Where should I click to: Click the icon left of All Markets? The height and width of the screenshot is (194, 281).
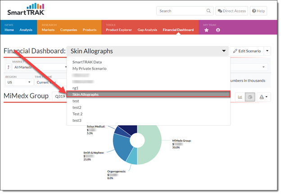[x=8, y=67]
